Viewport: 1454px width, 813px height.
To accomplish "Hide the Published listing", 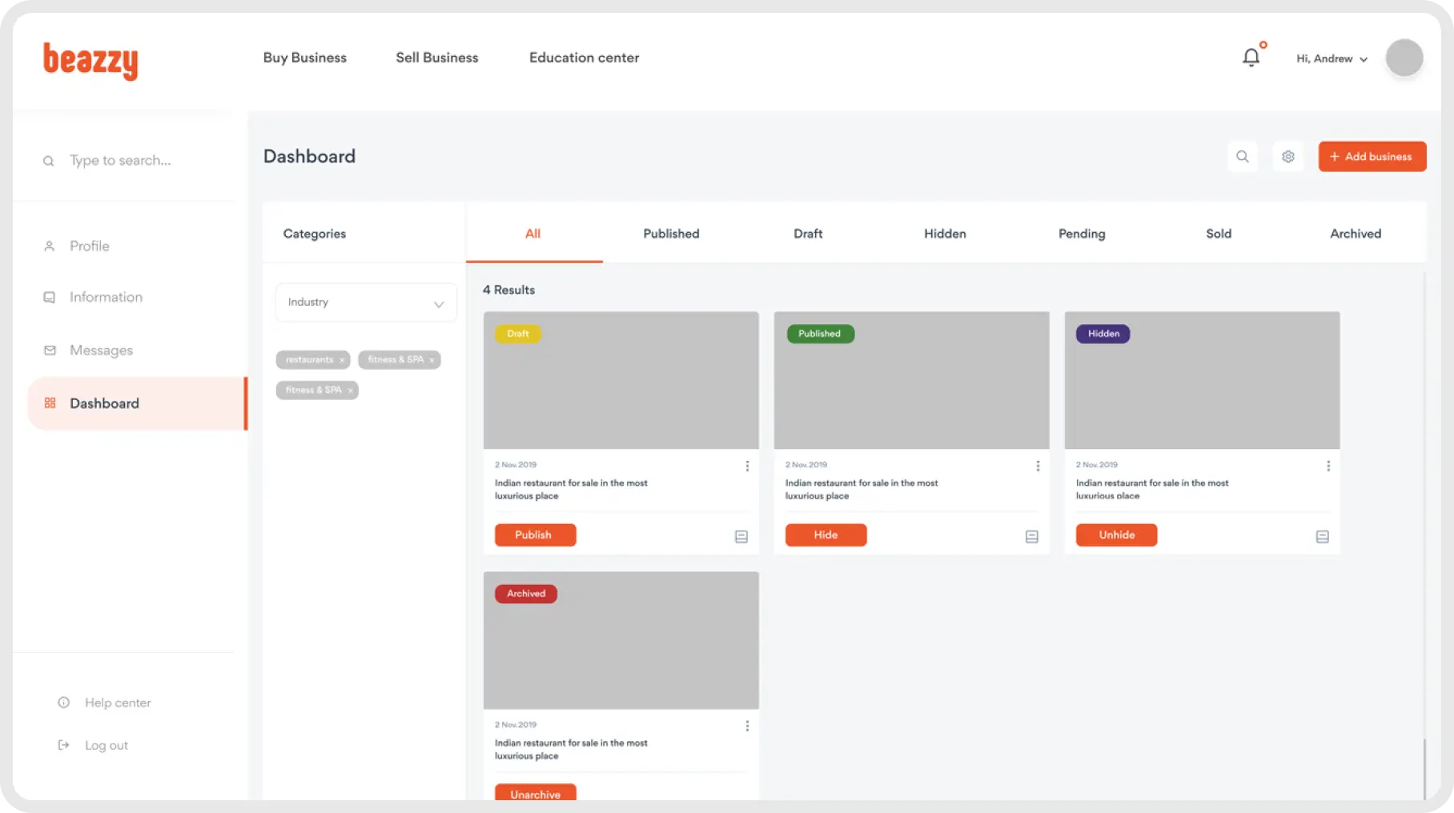I will point(825,535).
